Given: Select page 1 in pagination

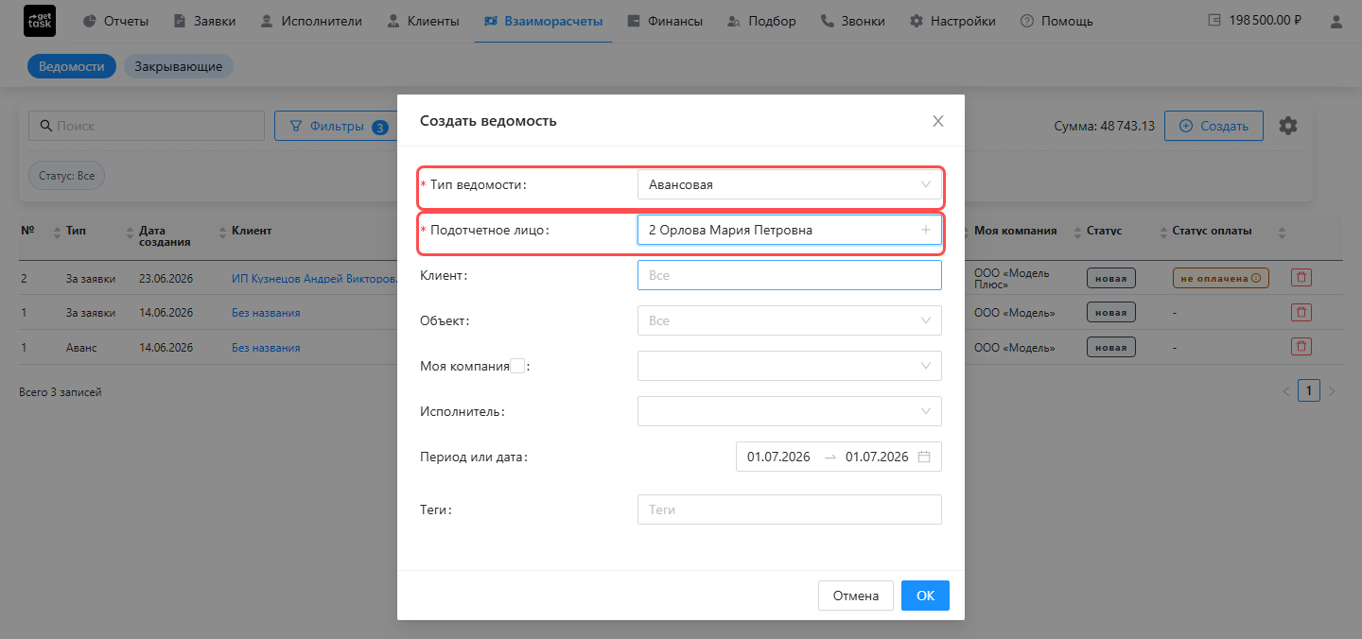Looking at the screenshot, I should pos(1309,391).
